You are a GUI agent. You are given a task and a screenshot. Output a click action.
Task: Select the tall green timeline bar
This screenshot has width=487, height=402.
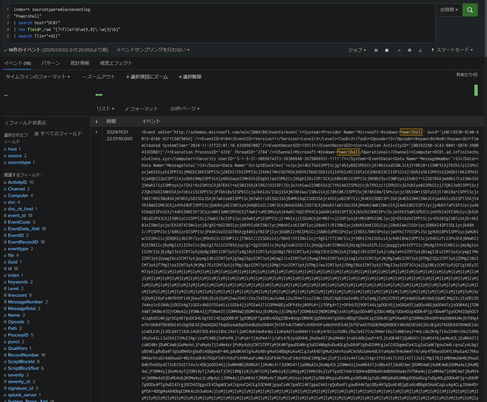point(476,90)
